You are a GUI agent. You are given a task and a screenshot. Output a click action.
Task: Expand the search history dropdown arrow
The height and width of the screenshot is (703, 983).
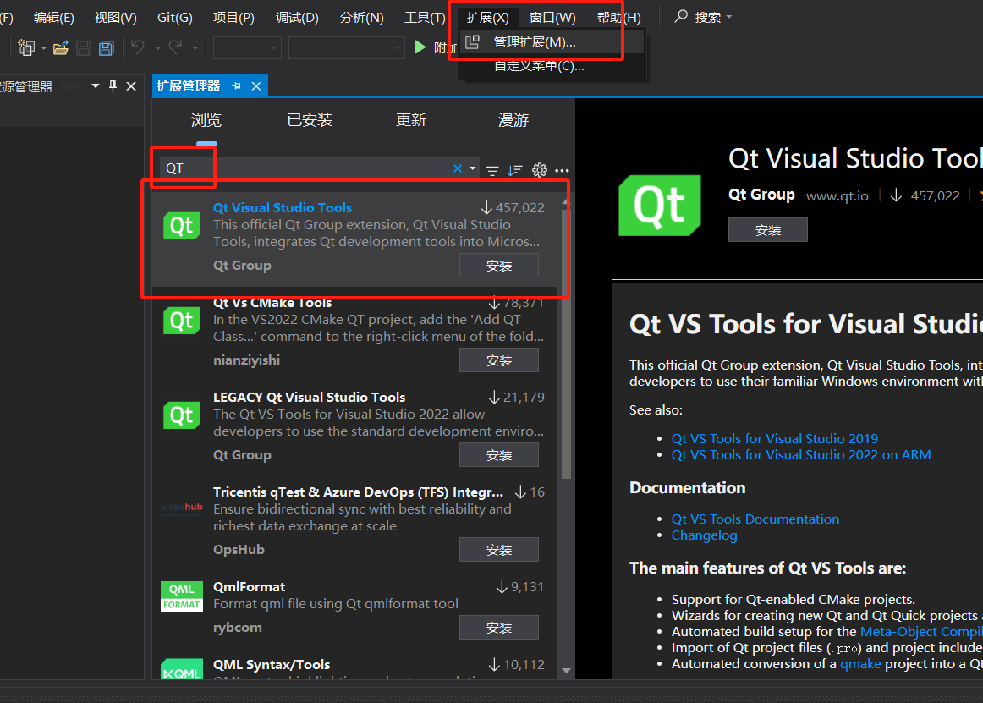pyautogui.click(x=473, y=168)
